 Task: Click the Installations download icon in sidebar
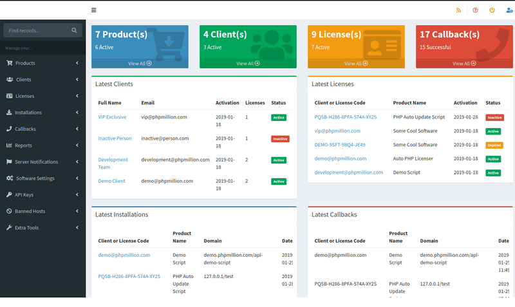tap(9, 112)
